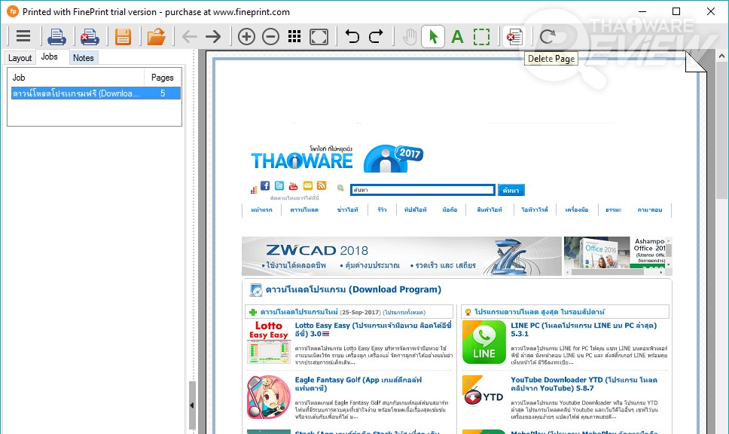Click the scrollbar up arrow in preview
Image resolution: width=729 pixels, height=434 pixels.
pos(721,57)
